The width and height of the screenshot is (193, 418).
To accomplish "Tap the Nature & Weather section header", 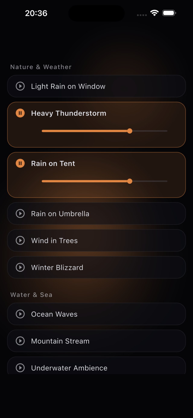I will point(41,67).
